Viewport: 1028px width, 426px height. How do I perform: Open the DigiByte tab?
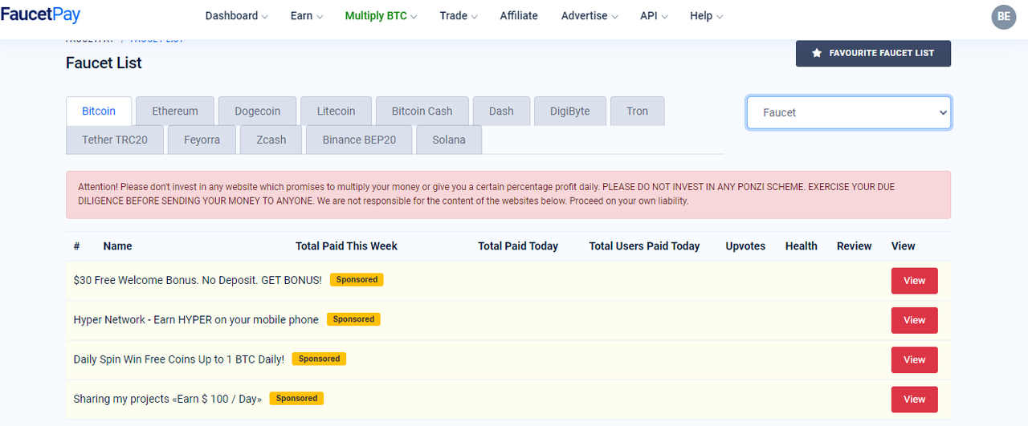click(570, 111)
